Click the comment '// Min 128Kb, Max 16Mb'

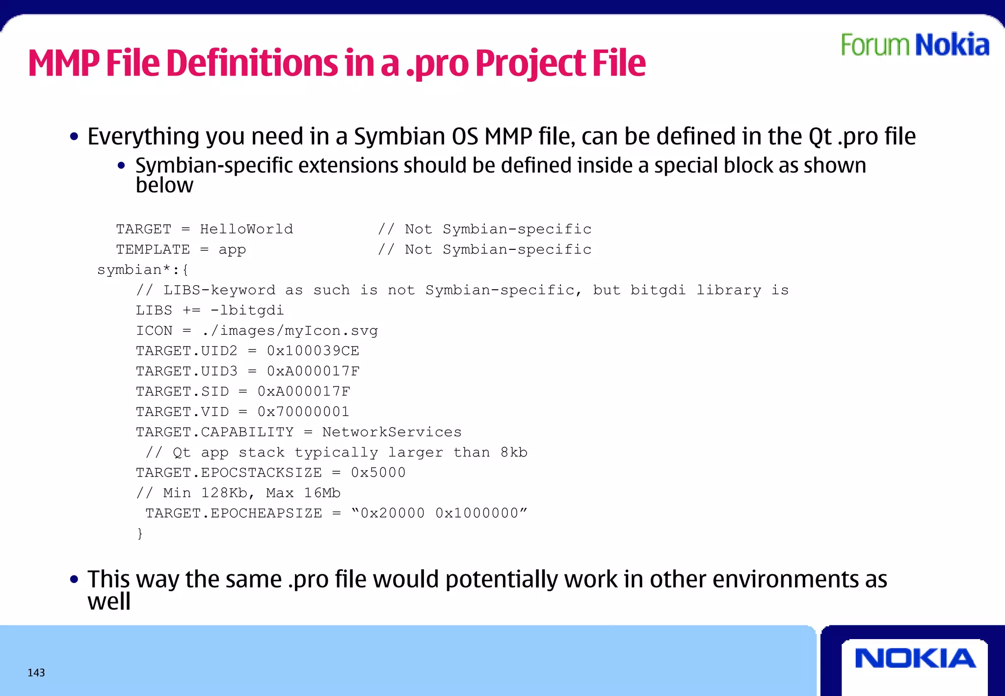(x=238, y=493)
